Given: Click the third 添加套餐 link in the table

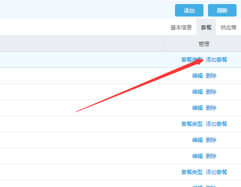Looking at the screenshot, I should [216, 172].
